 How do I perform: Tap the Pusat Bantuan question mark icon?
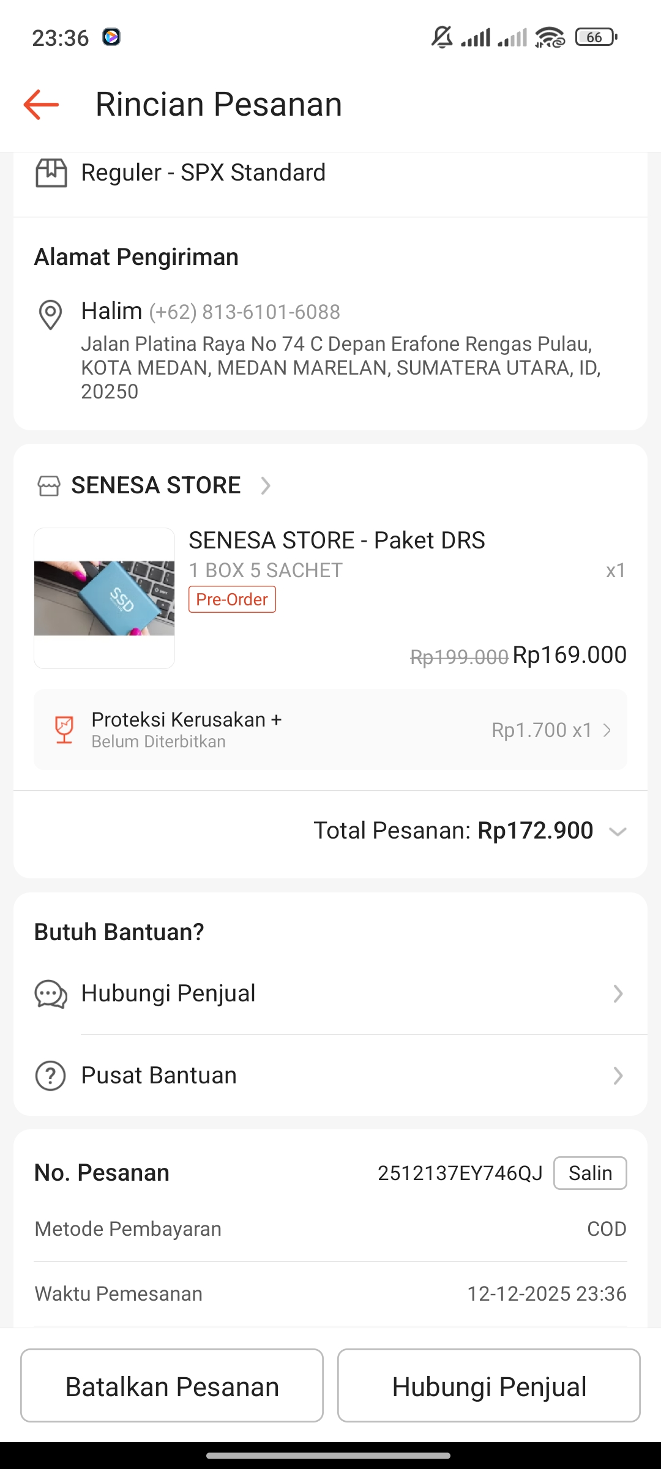pyautogui.click(x=51, y=1076)
